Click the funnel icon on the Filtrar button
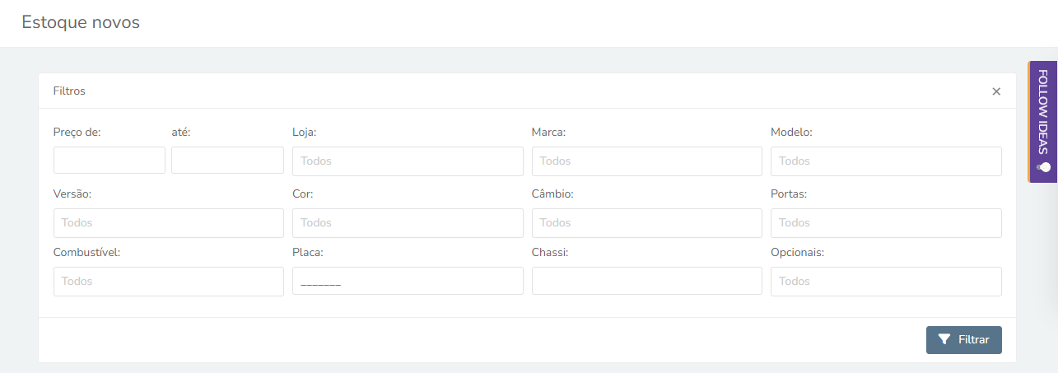Image resolution: width=1058 pixels, height=373 pixels. 944,339
